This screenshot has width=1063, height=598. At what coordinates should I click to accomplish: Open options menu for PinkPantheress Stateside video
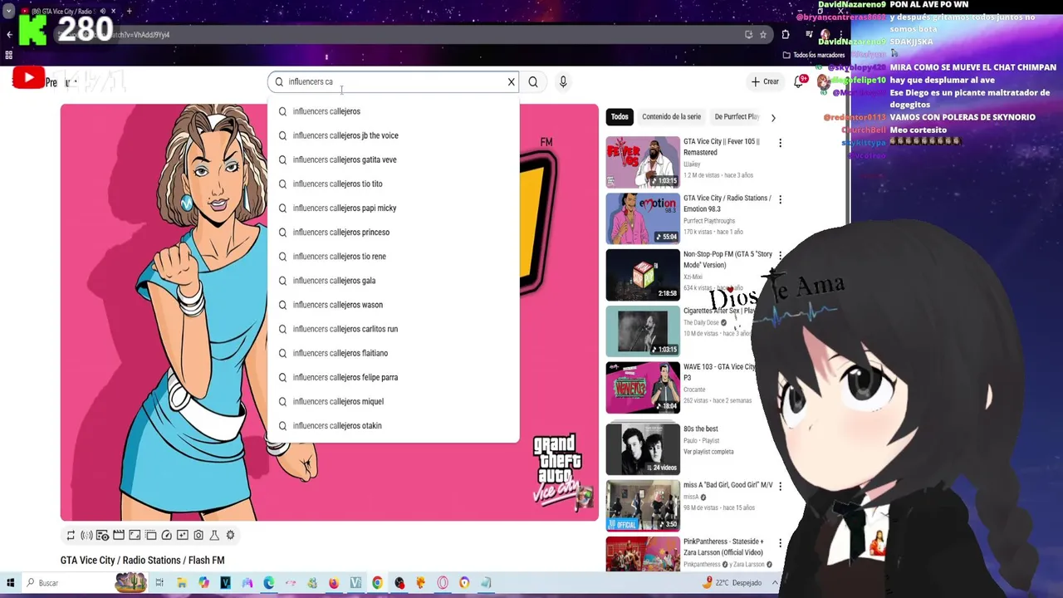click(780, 543)
